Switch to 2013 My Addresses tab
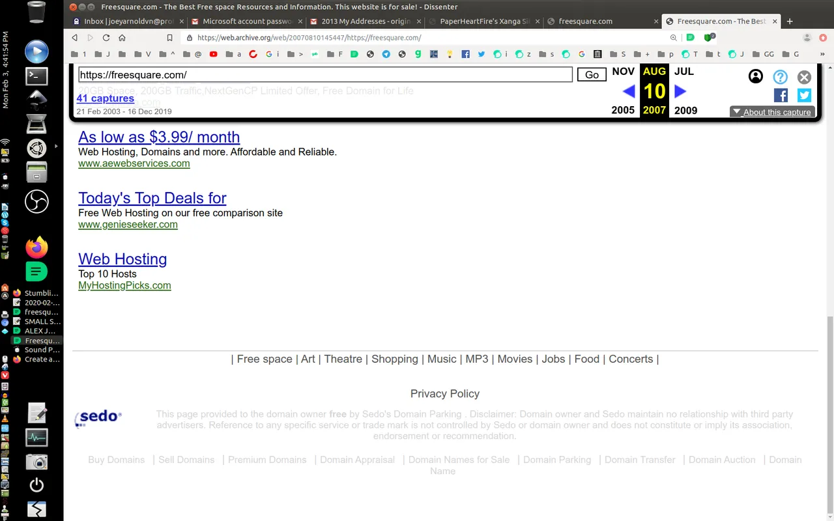 pos(366,21)
